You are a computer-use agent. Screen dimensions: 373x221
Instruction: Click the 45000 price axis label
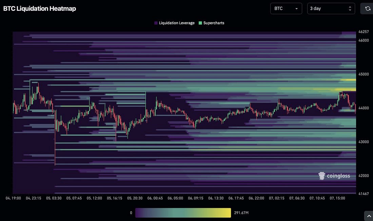364,74
